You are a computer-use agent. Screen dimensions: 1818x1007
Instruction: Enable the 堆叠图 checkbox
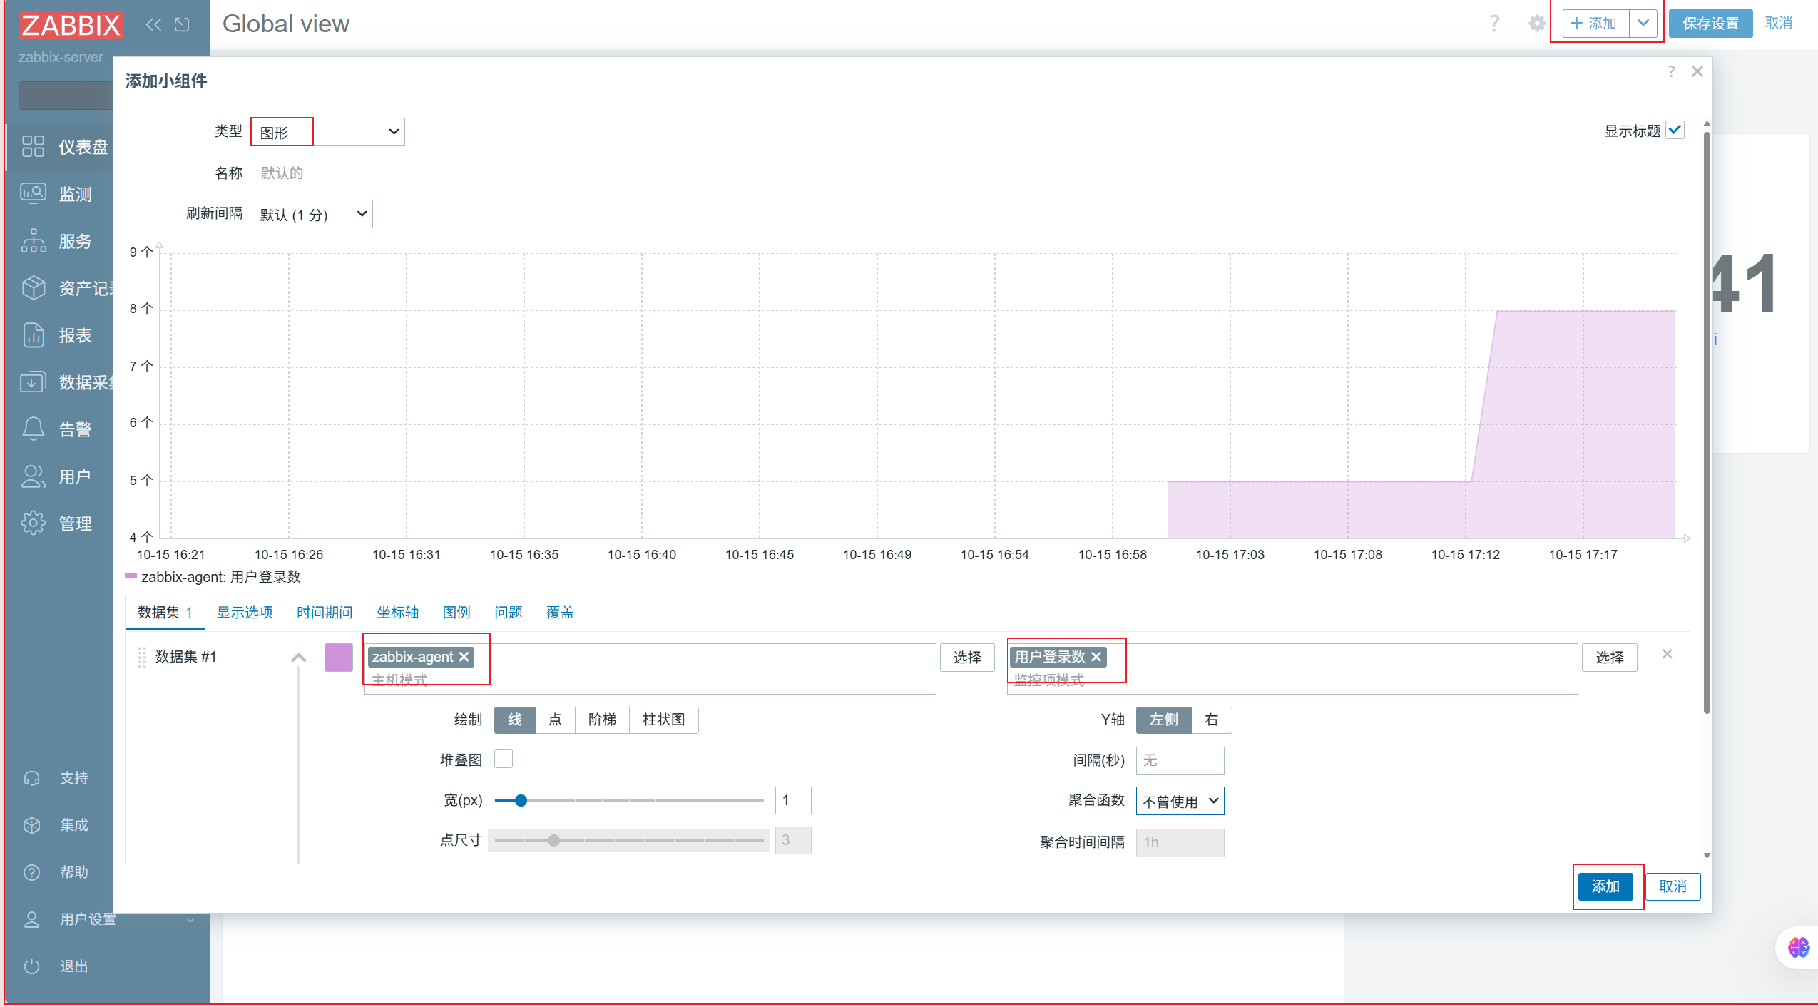pos(504,759)
